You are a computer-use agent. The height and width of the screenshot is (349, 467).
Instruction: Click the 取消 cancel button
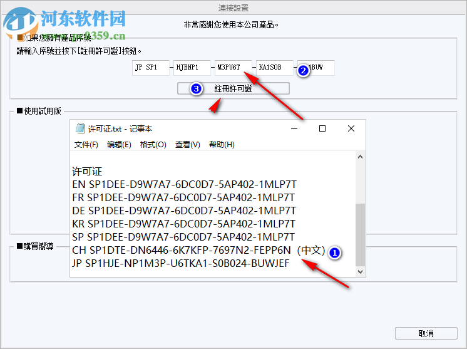[x=426, y=333]
